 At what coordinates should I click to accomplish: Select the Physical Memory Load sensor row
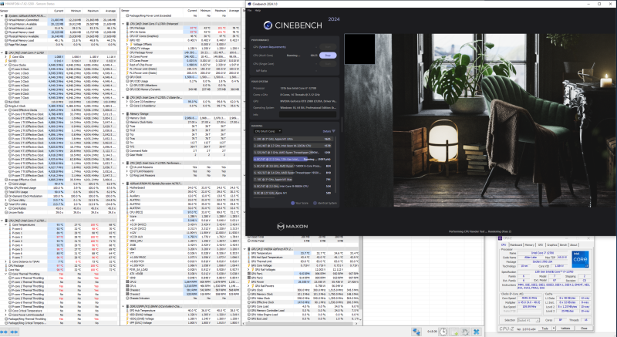tap(59, 41)
